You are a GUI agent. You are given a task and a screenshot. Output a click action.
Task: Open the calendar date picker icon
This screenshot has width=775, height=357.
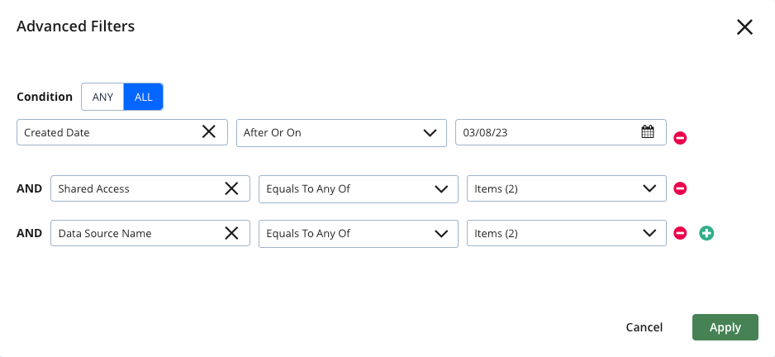click(x=648, y=132)
